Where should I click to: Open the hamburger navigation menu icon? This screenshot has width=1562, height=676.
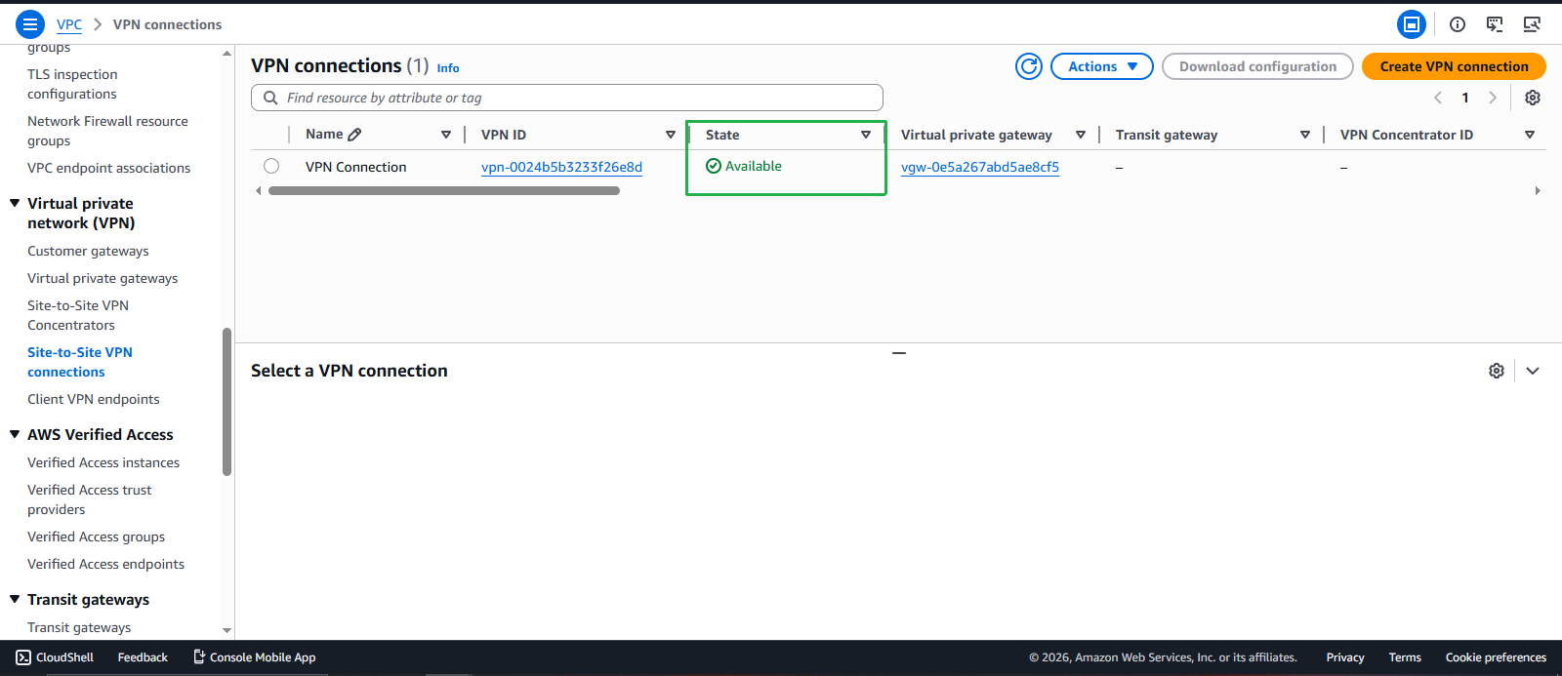coord(30,24)
